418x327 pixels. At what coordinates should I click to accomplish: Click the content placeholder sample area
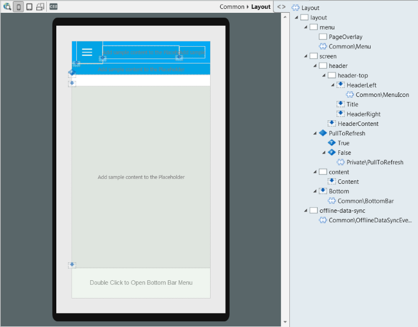[x=141, y=177]
